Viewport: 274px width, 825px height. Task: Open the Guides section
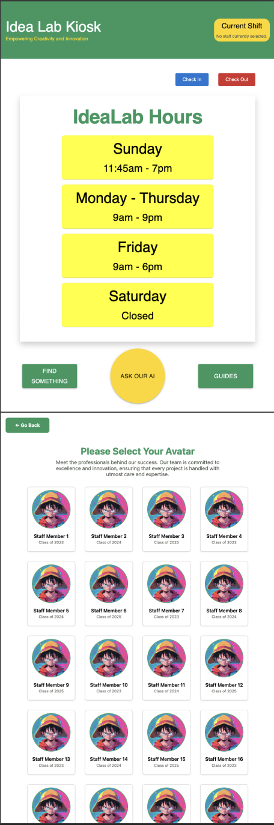[x=225, y=376]
